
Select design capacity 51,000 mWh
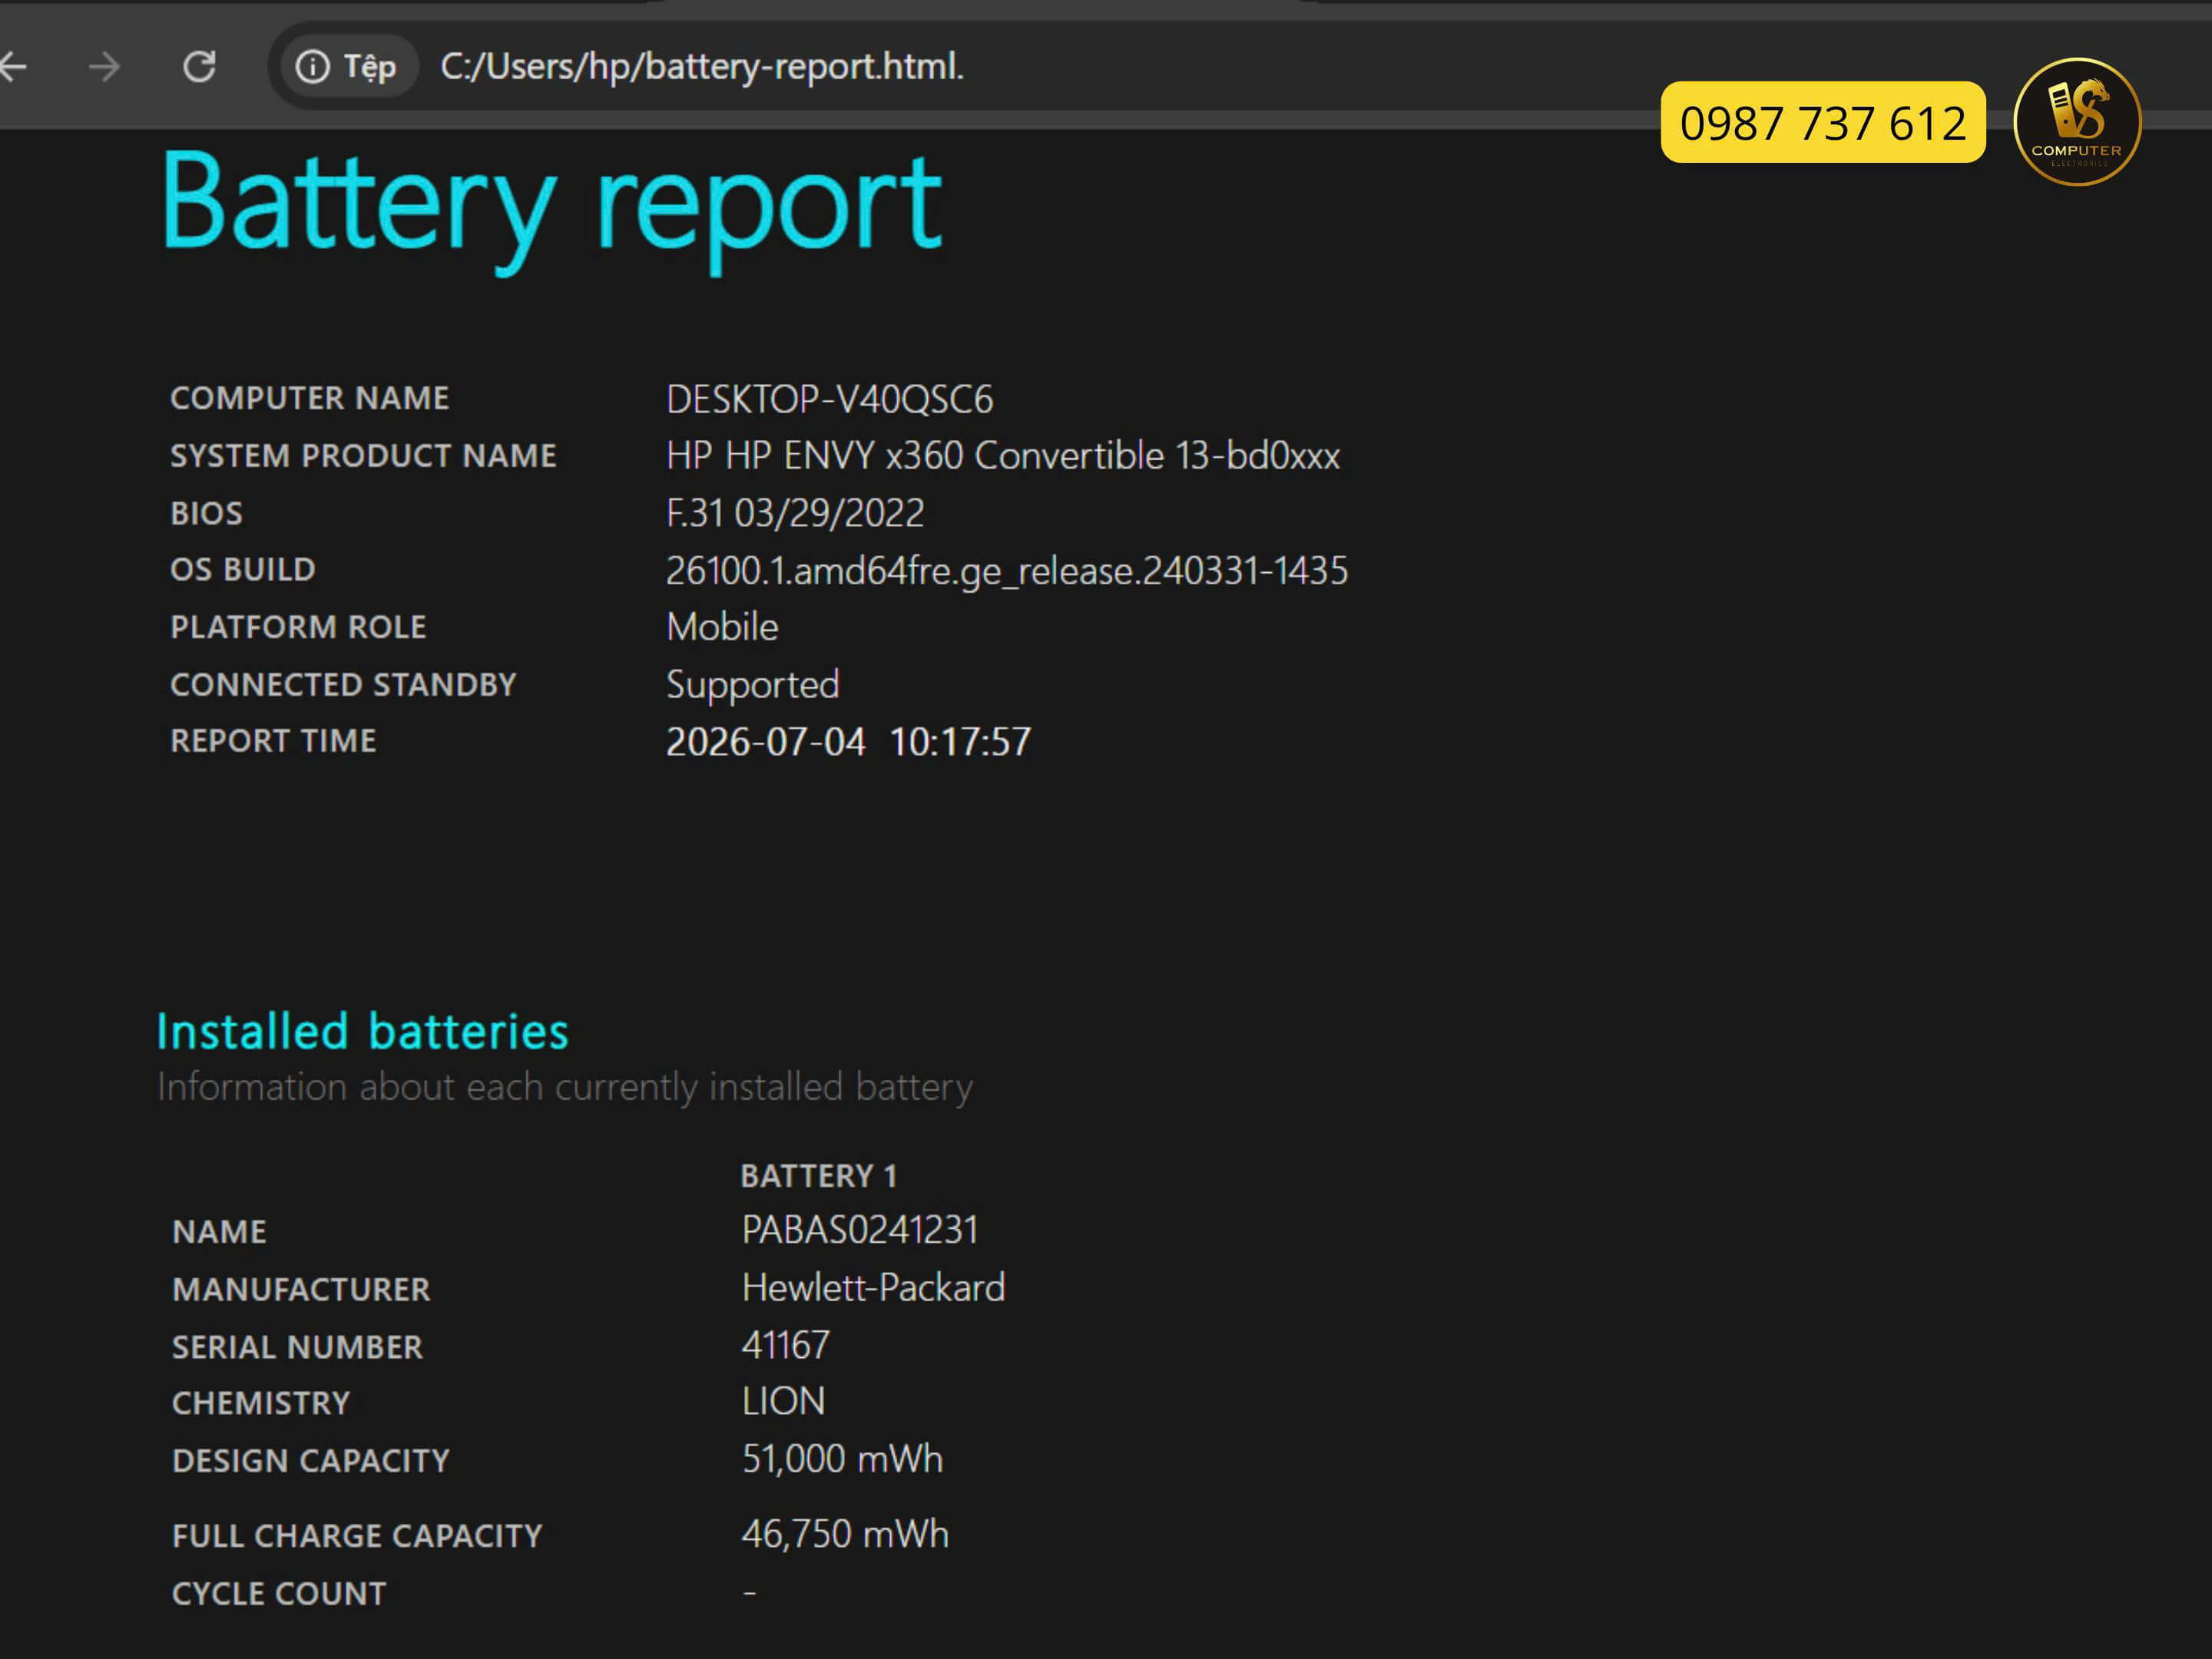(x=842, y=1459)
